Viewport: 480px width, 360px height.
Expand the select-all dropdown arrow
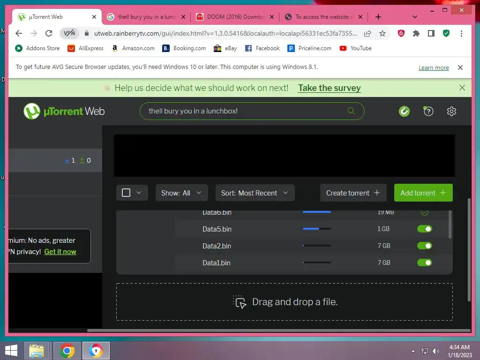coord(139,193)
